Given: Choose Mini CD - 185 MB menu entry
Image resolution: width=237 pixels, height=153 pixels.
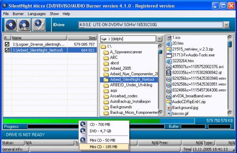Looking at the screenshot, I should (104, 147).
